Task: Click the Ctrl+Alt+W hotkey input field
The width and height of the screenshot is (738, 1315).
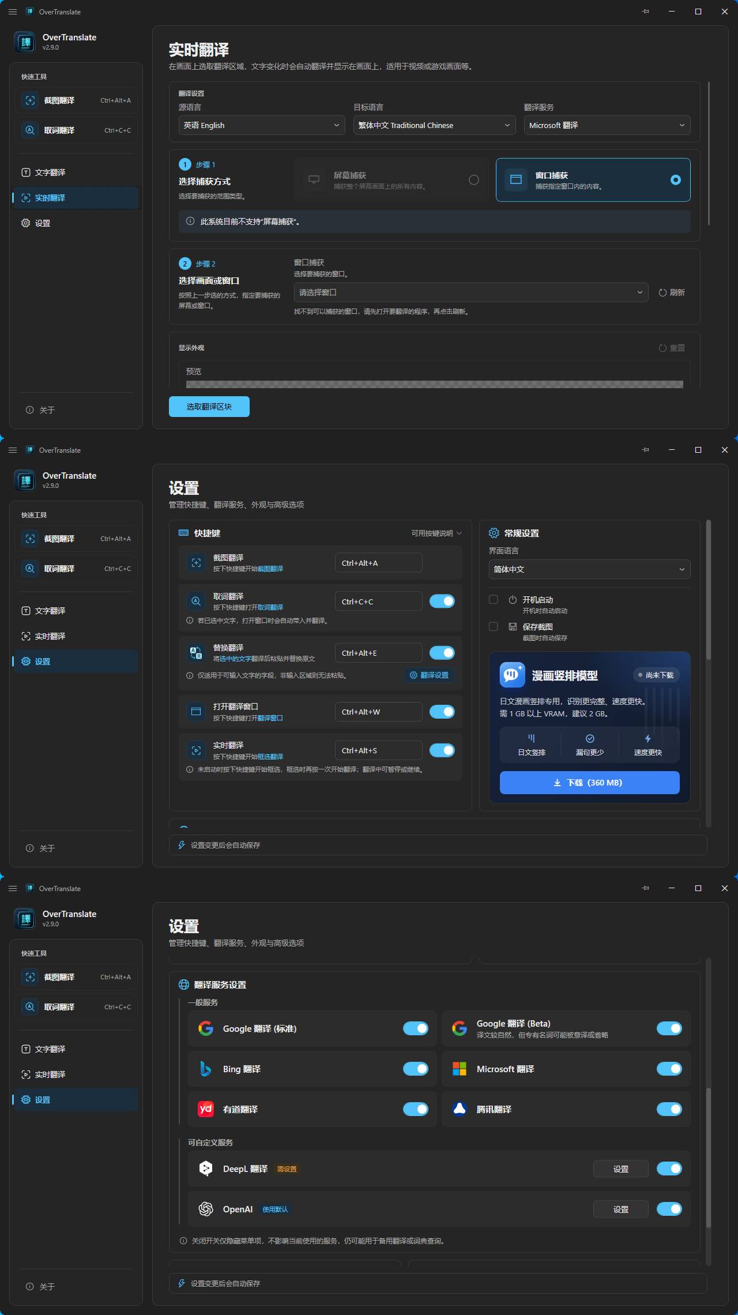Action: pyautogui.click(x=379, y=712)
